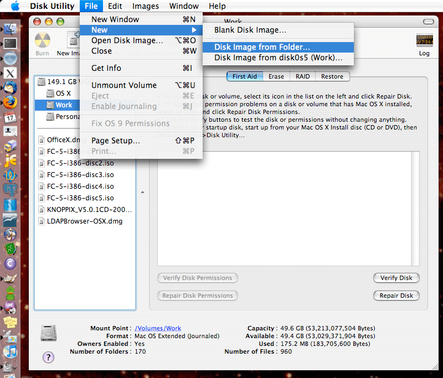Select FC-5-i386-disc3.iso in the list
The image size is (443, 378).
85,175
